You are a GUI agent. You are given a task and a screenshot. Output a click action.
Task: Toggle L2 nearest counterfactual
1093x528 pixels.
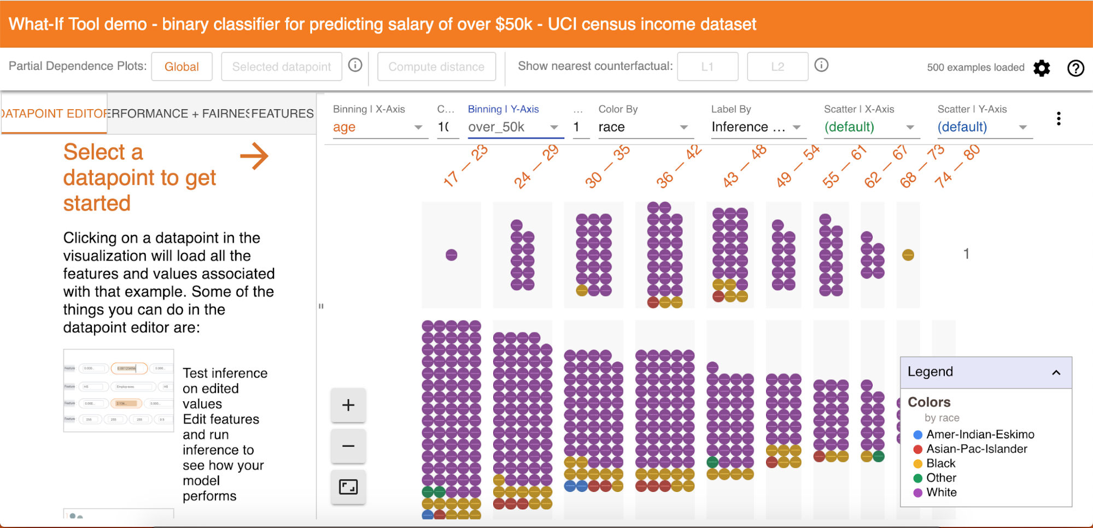(778, 67)
